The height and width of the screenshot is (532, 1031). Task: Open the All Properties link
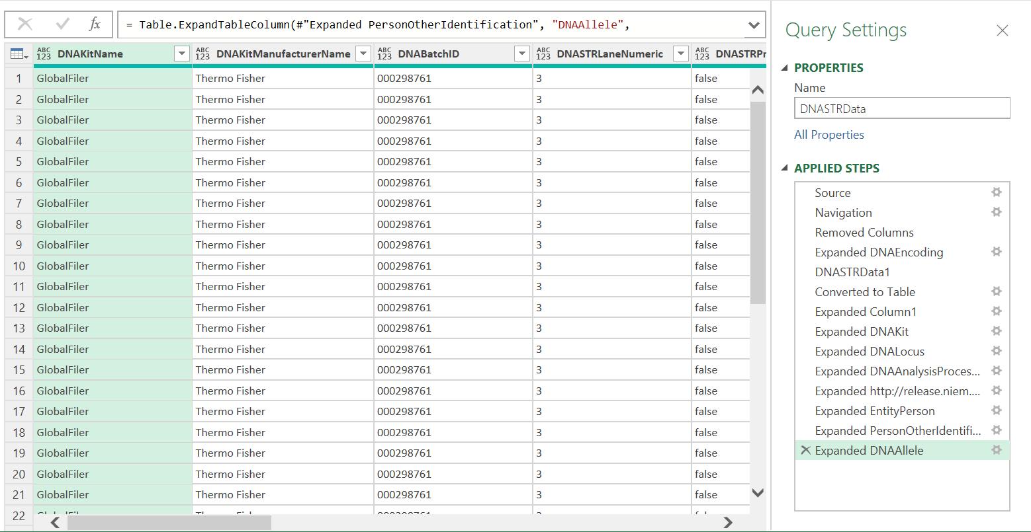pyautogui.click(x=829, y=135)
